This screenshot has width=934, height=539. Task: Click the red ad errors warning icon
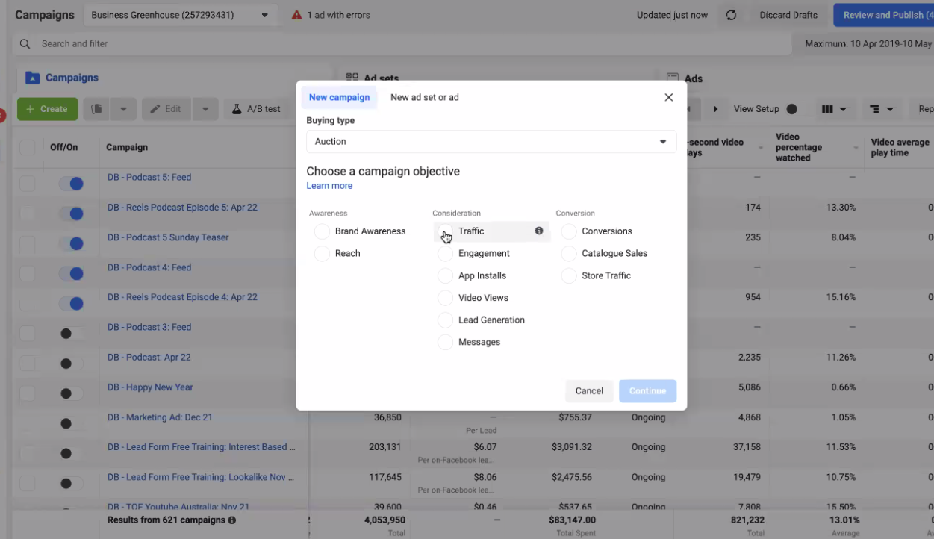point(296,15)
